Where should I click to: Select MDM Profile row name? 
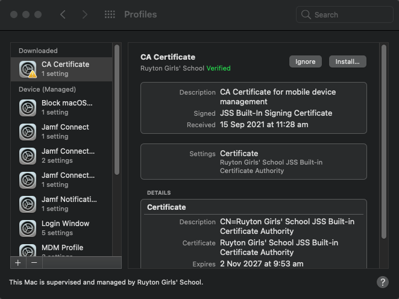pos(62,248)
